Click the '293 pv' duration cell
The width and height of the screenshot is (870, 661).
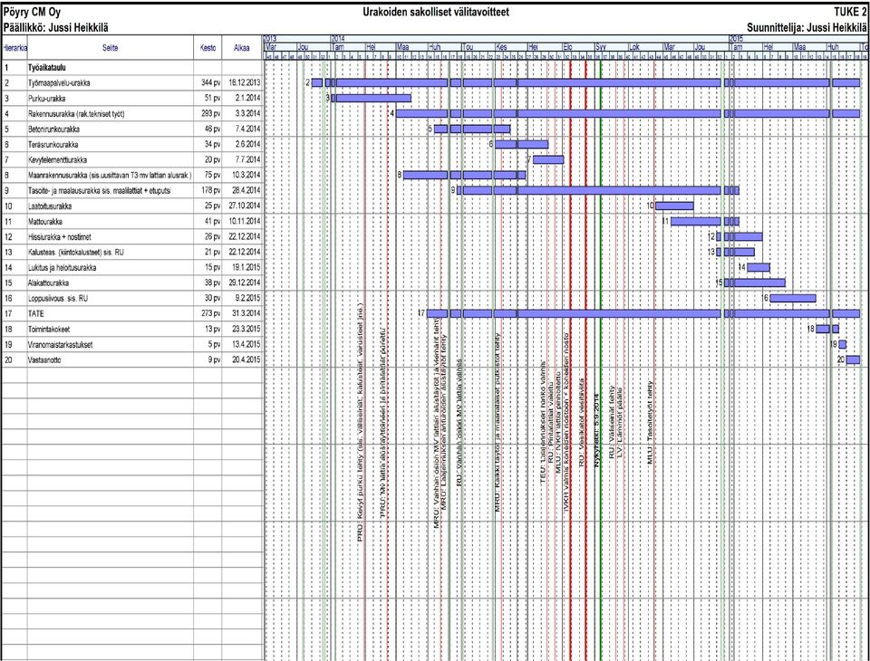tap(211, 114)
